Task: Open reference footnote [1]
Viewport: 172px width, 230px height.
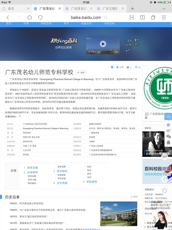Action: pyautogui.click(x=20, y=116)
